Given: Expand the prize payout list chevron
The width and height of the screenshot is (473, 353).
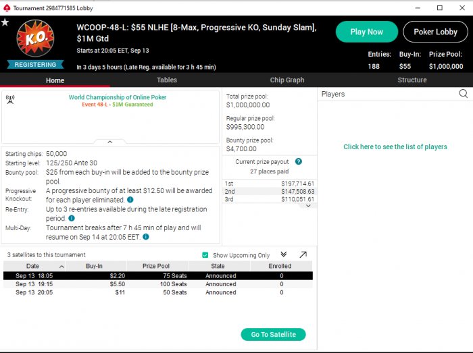Looking at the screenshot, I should point(308,206).
